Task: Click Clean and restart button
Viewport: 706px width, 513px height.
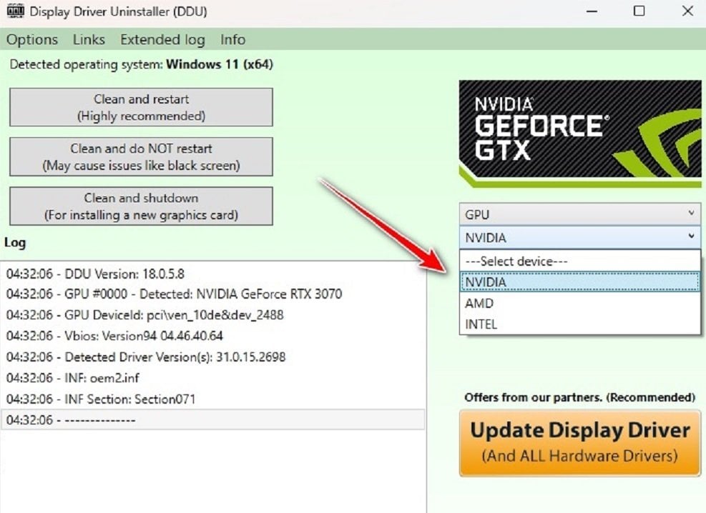Action: (141, 107)
